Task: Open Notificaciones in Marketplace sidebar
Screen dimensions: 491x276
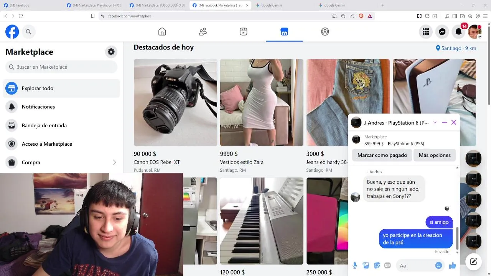Action: click(61, 107)
